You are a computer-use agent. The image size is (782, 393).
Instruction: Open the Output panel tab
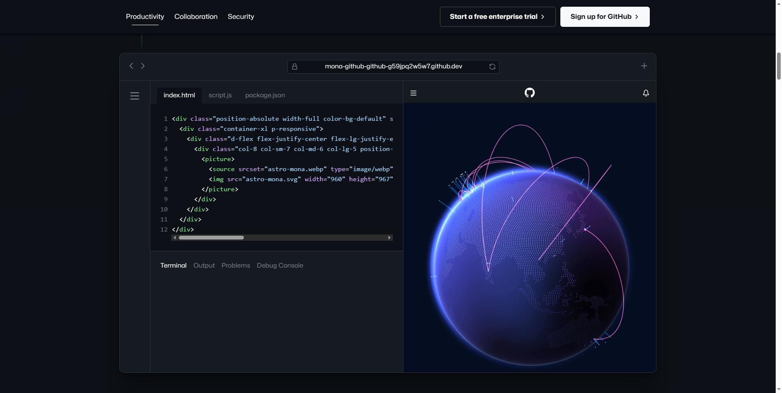coord(204,265)
